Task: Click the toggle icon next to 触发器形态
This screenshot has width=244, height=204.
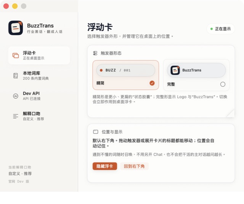Action: 95,53
